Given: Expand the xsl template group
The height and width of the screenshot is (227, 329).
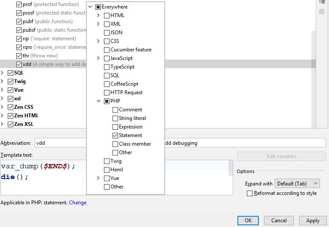Looking at the screenshot, I should coord(2,99).
